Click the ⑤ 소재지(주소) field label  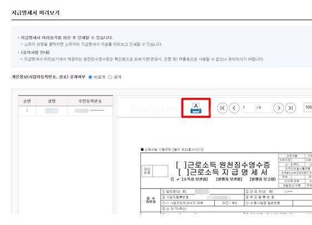(x=174, y=209)
